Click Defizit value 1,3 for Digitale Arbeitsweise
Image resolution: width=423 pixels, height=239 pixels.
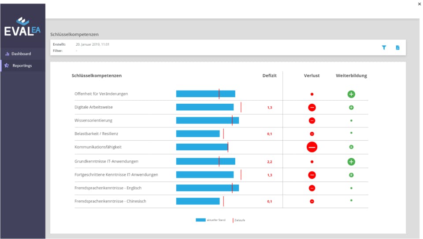pyautogui.click(x=270, y=108)
